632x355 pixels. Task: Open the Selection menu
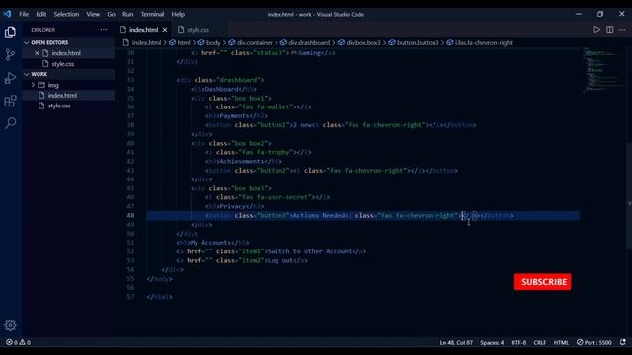click(66, 14)
